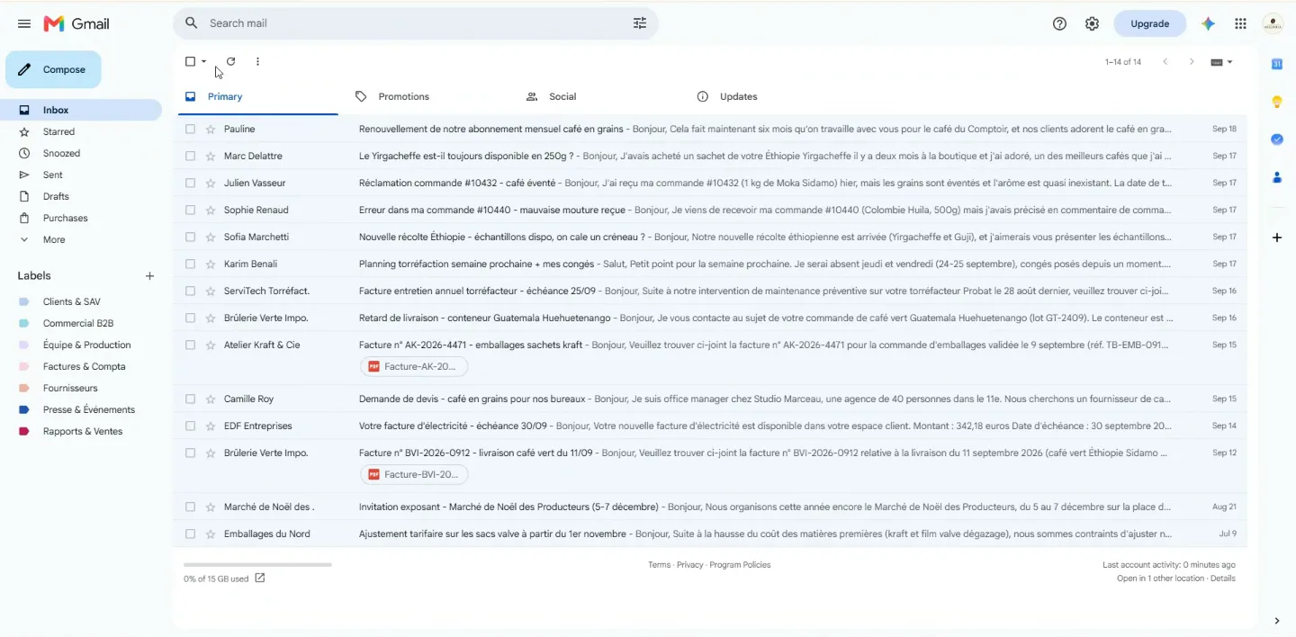
Task: Open input tools keyboard dropdown
Action: (1221, 62)
